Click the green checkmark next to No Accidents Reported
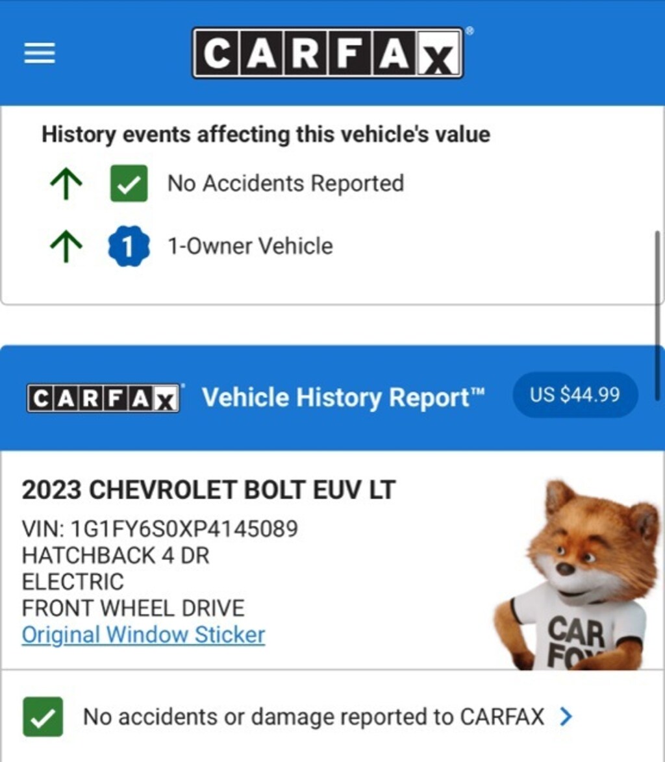This screenshot has height=762, width=665. (x=129, y=183)
